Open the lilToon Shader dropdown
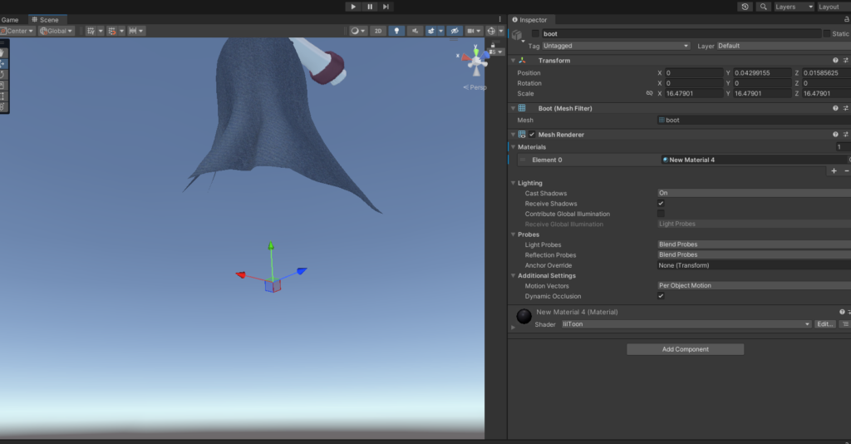 pos(686,324)
